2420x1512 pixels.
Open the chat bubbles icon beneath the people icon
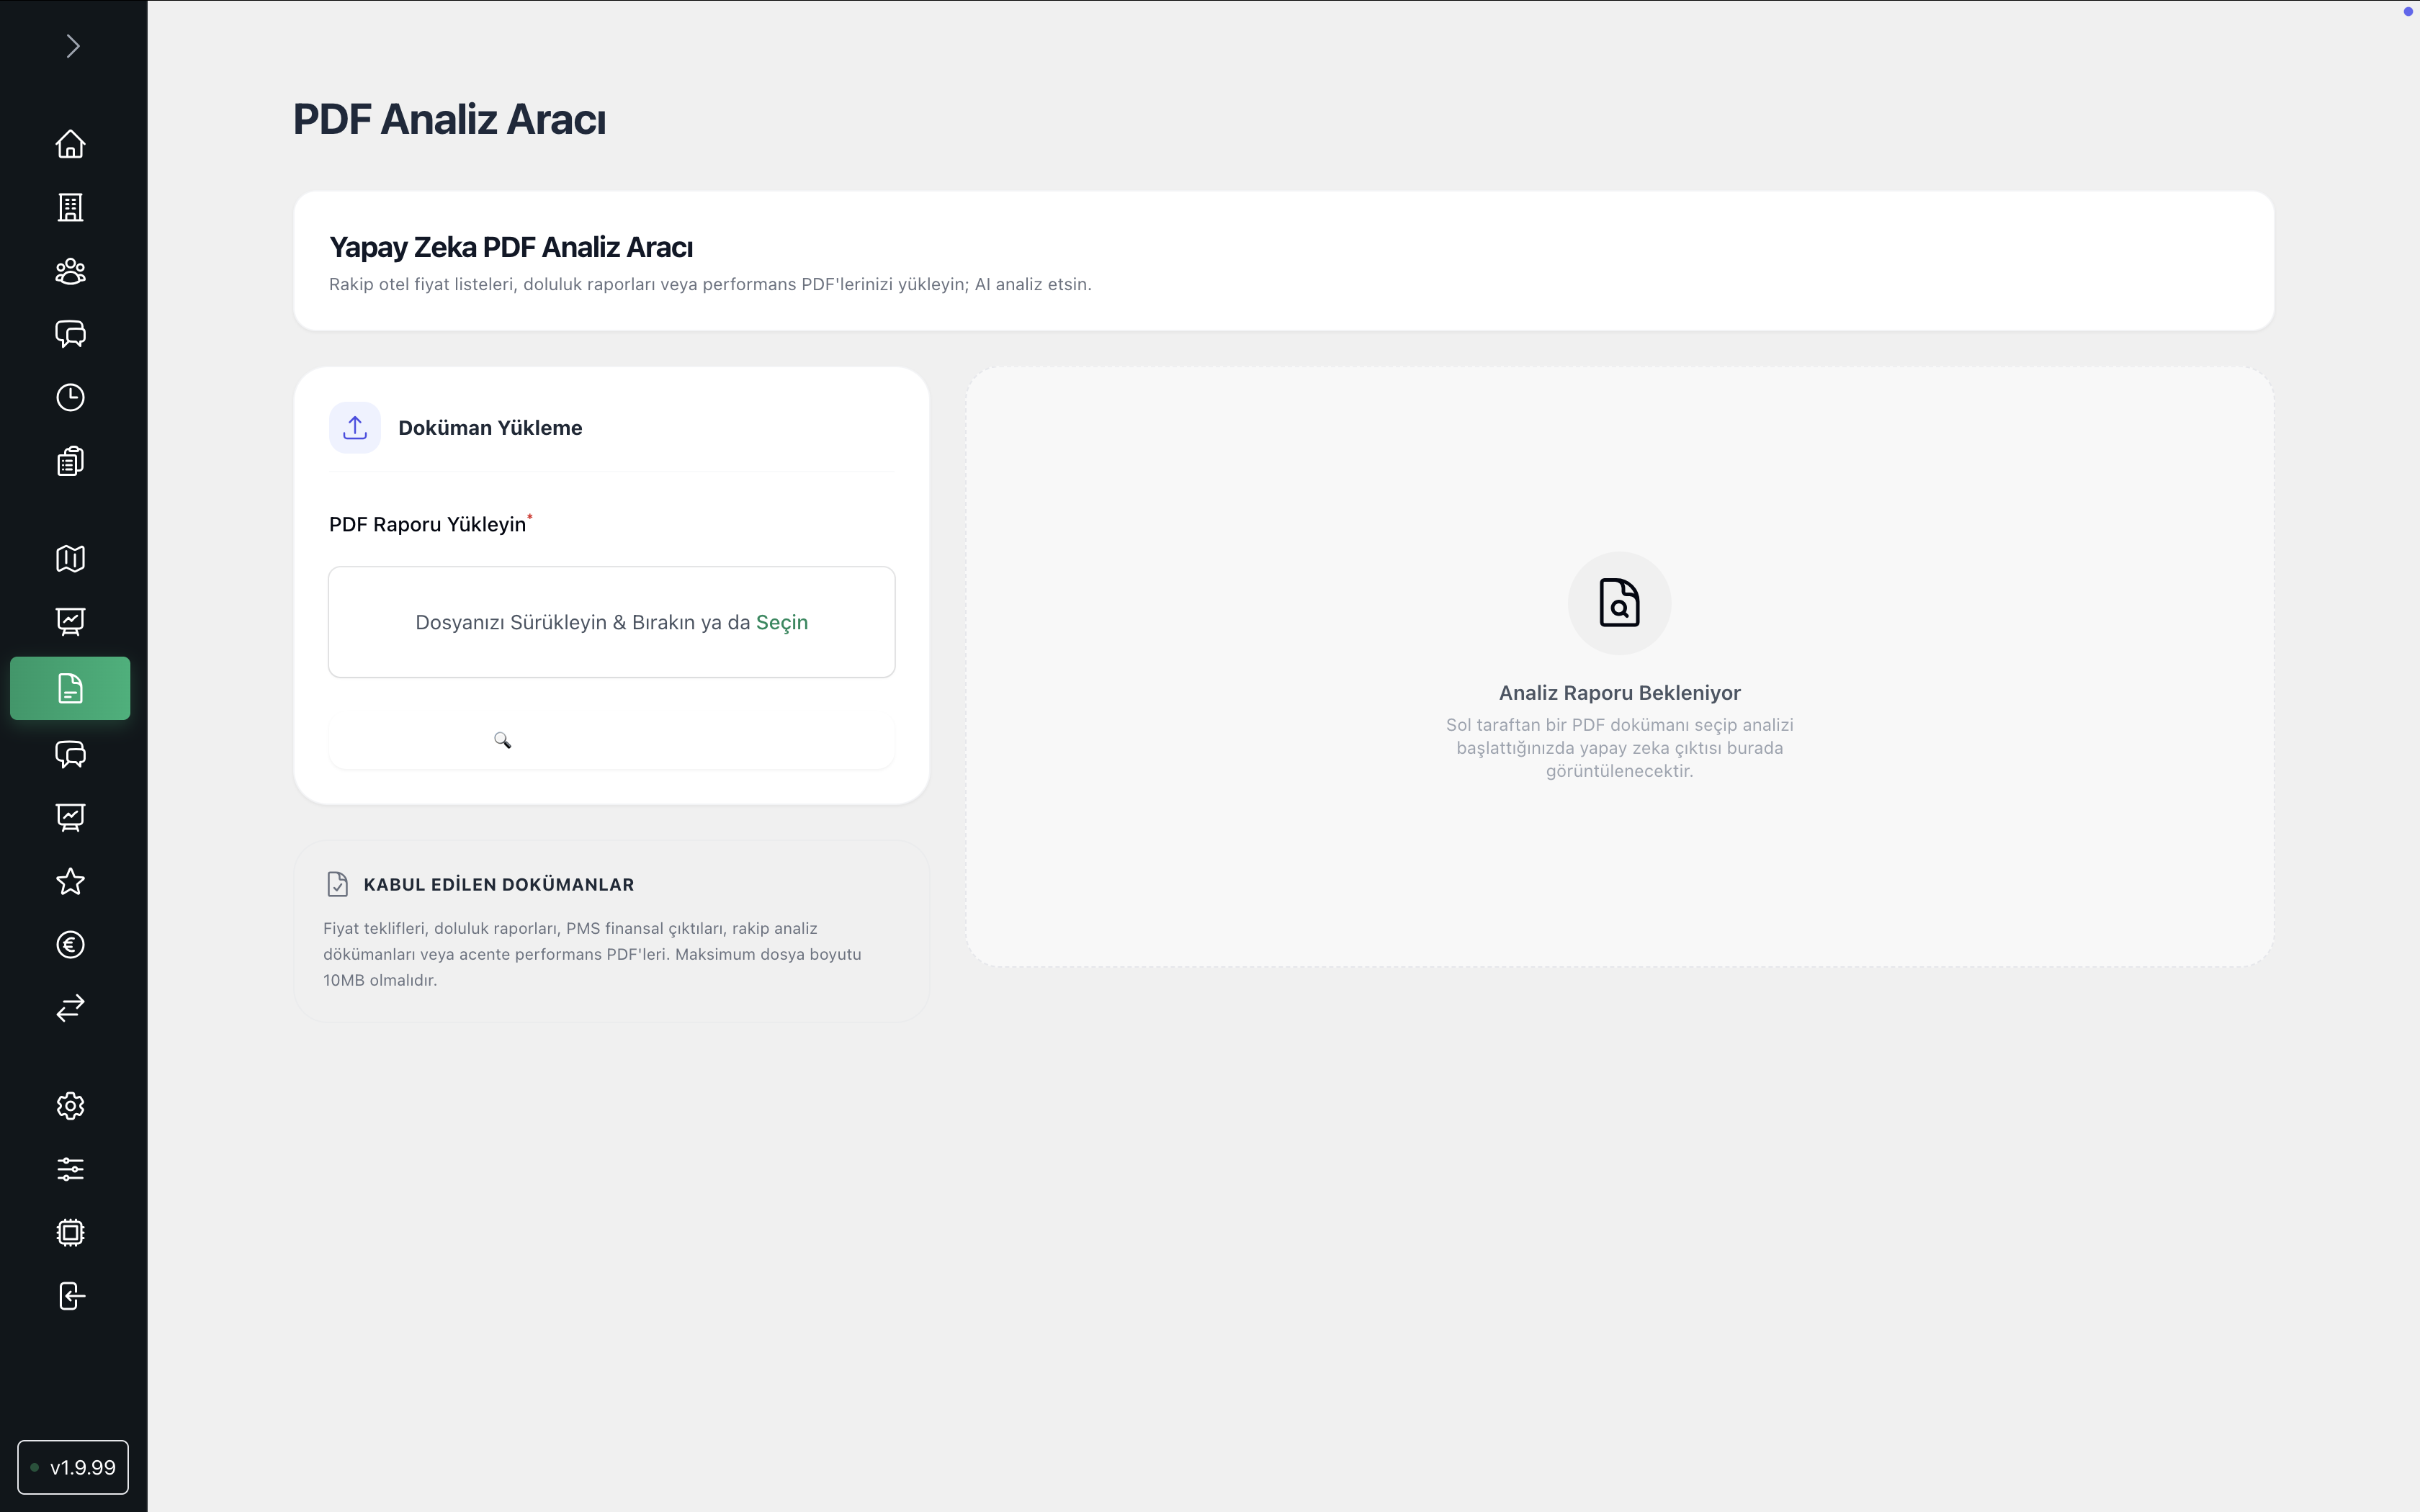click(70, 334)
